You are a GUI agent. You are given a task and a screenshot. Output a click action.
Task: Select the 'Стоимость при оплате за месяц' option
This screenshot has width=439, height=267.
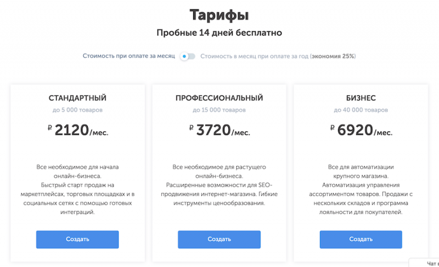(x=128, y=56)
